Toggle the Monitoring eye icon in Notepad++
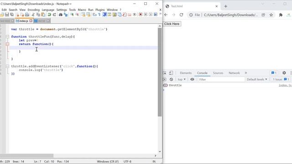Screen dimensions: 292x164 pos(135,15)
